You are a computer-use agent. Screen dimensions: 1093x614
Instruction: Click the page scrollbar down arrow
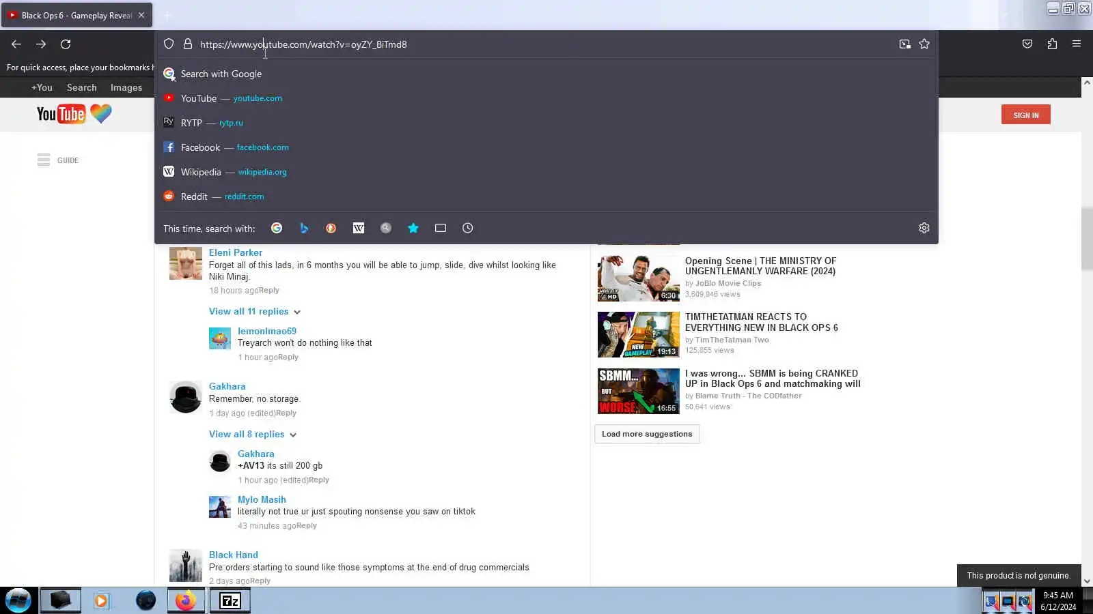tap(1087, 581)
